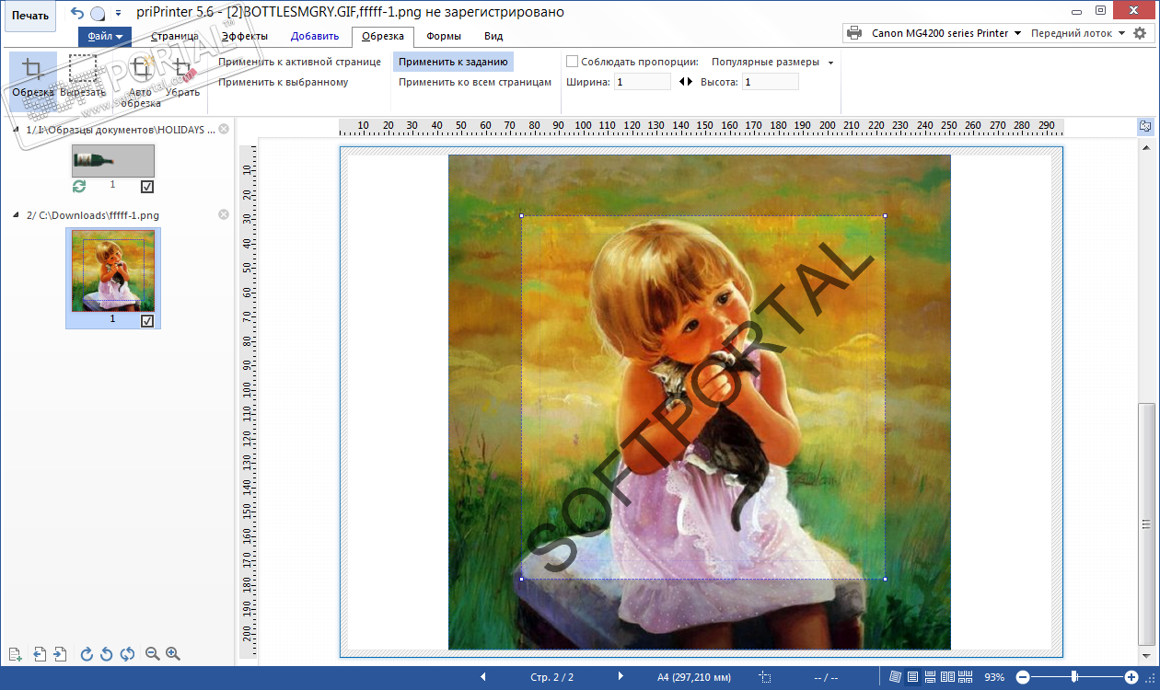This screenshot has width=1160, height=690.
Task: Switch to the Добавить tab
Action: point(315,37)
